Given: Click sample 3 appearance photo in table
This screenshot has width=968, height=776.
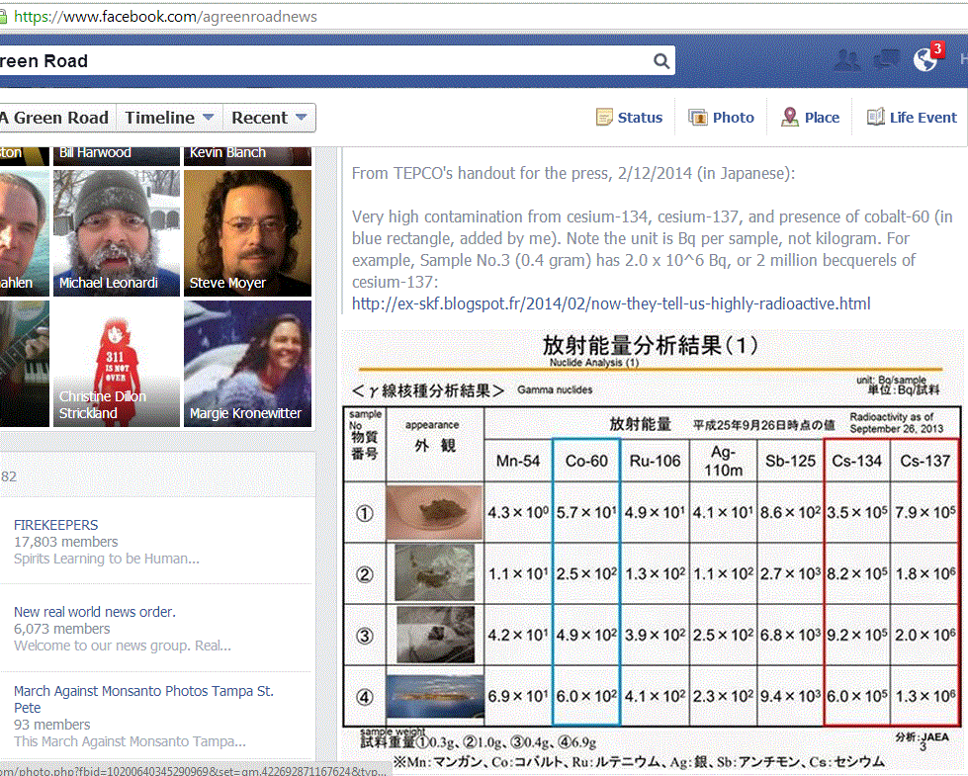Looking at the screenshot, I should 435,634.
